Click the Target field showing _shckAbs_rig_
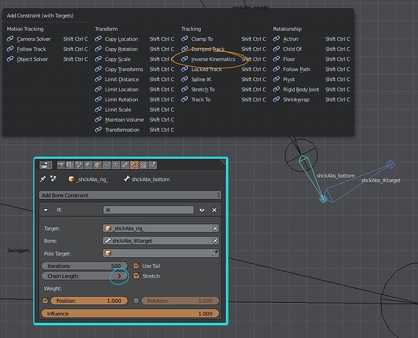Image resolution: width=418 pixels, height=338 pixels. pyautogui.click(x=161, y=228)
